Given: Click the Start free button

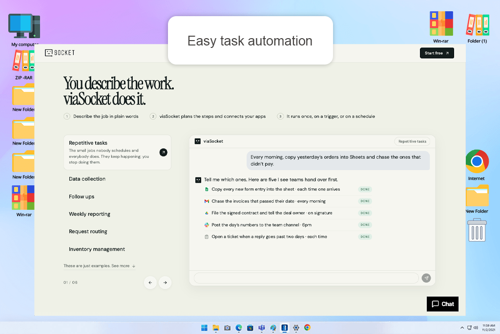Looking at the screenshot, I should (x=437, y=53).
